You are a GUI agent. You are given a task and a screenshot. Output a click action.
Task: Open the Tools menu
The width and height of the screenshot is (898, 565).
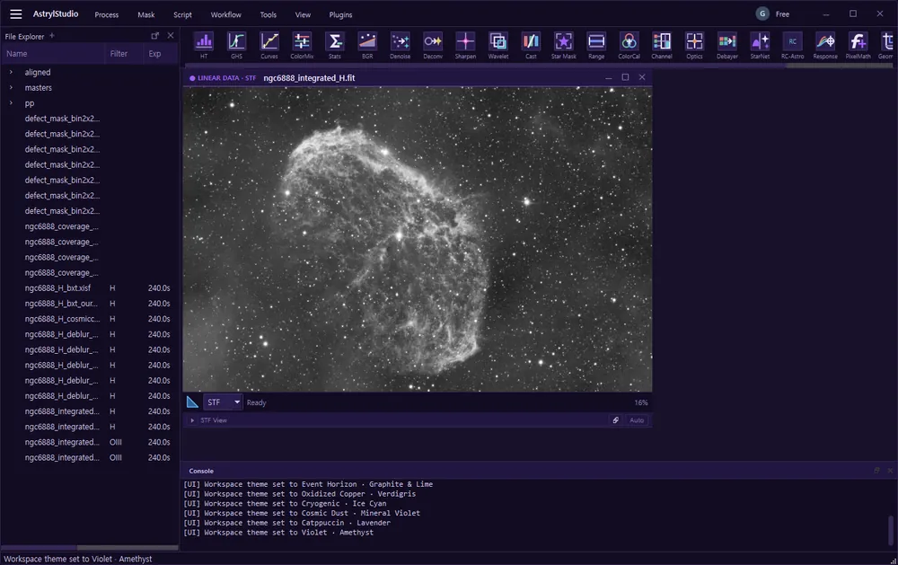point(268,15)
